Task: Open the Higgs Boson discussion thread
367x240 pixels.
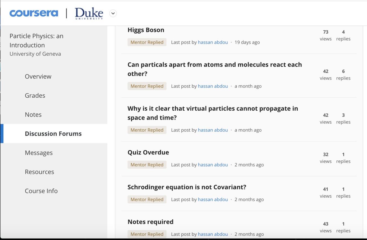Action: click(146, 30)
